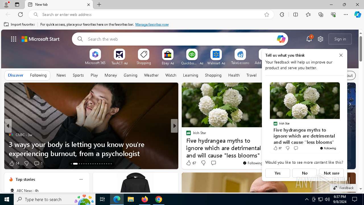Open the Health category
Screen dimensions: 364x205
coord(234,75)
